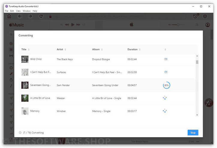Adjust the volume slider in the player

(178, 25)
